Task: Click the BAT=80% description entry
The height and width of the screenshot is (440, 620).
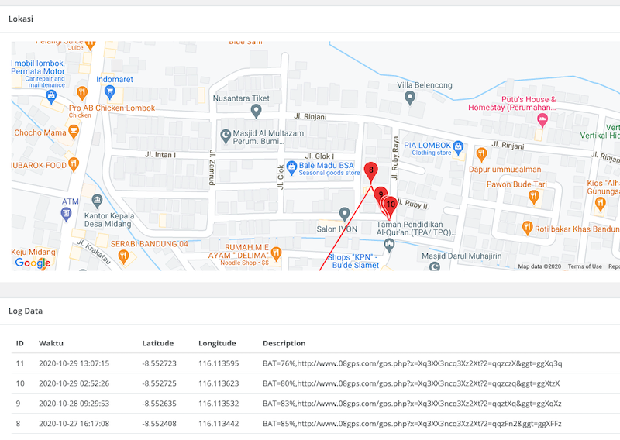Action: [412, 383]
